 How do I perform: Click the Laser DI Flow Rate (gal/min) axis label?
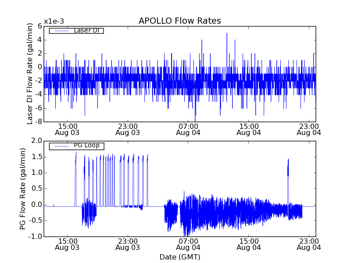tap(30, 74)
